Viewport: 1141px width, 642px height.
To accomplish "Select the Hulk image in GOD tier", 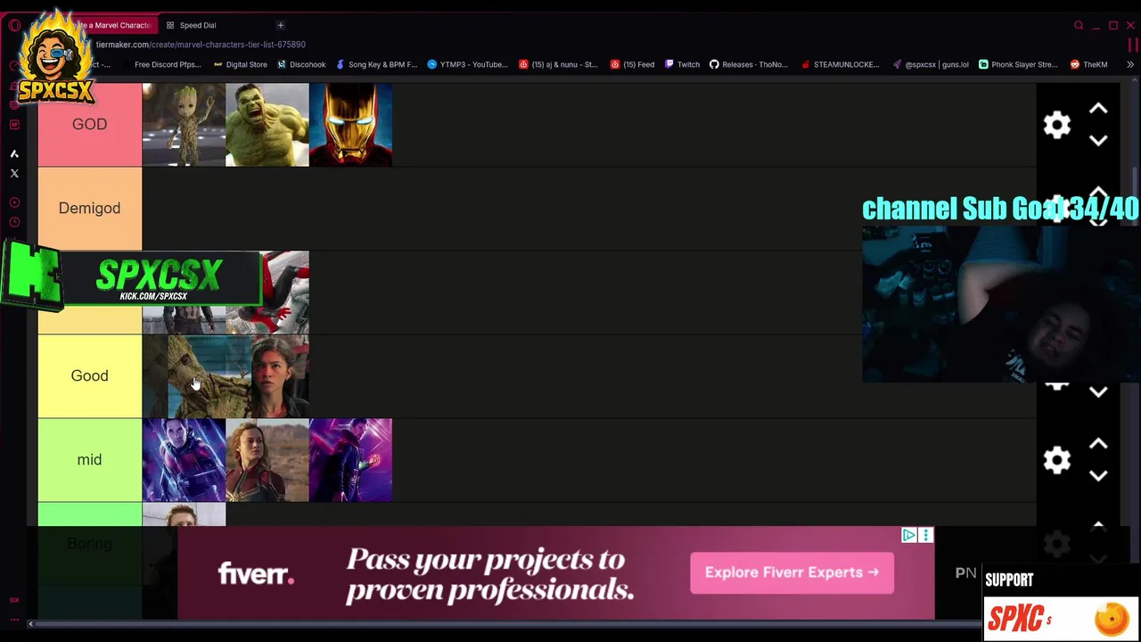I will point(267,125).
